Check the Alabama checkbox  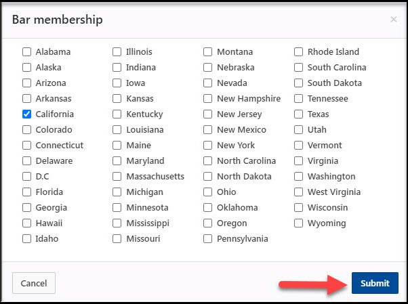tap(27, 52)
